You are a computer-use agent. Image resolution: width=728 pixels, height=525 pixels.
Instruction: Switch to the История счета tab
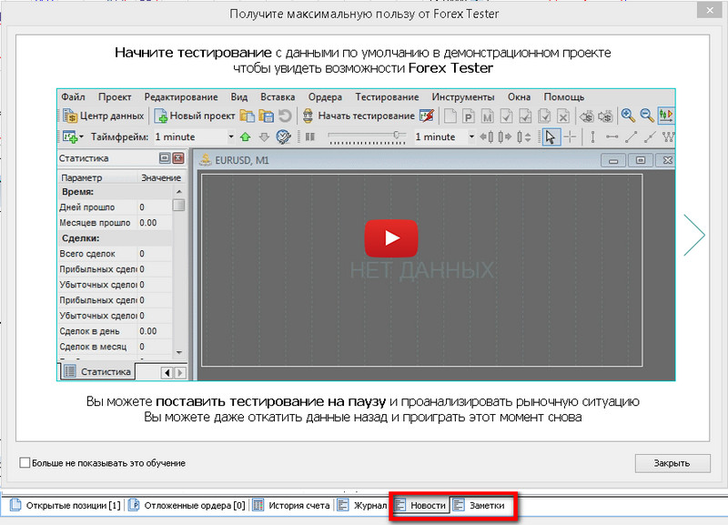(x=291, y=505)
